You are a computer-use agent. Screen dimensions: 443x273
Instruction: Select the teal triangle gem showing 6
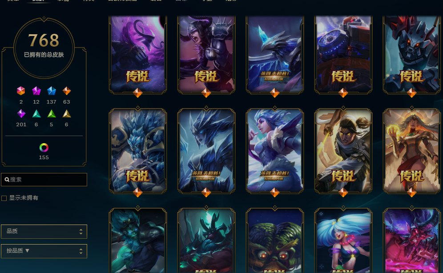click(x=36, y=113)
